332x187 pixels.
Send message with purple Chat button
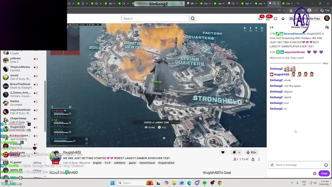[x=324, y=173]
